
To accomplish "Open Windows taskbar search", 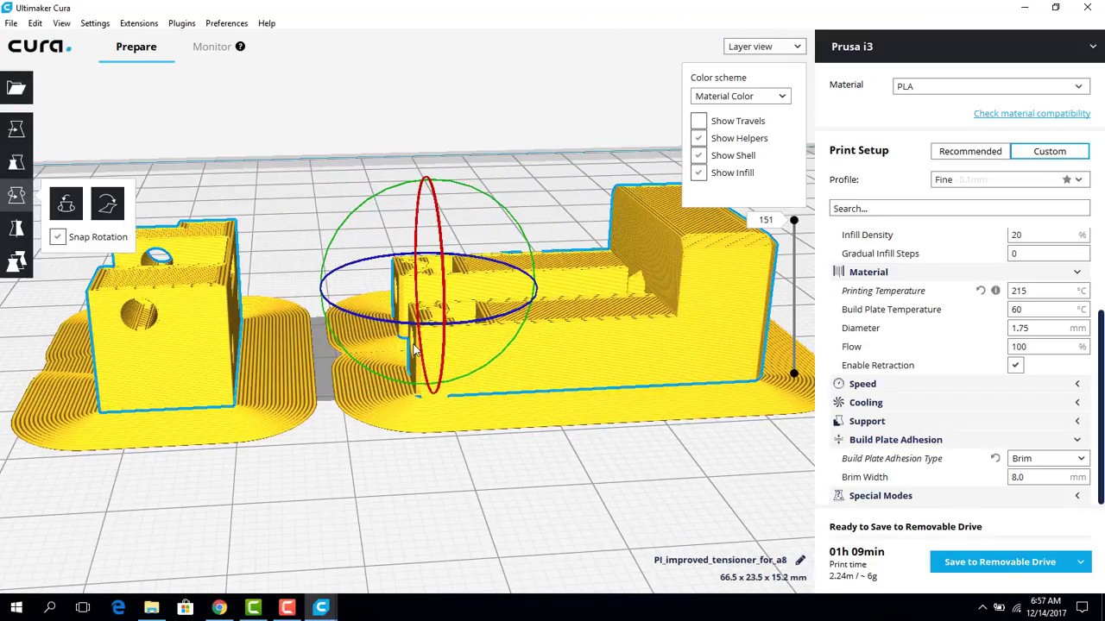I will [49, 607].
